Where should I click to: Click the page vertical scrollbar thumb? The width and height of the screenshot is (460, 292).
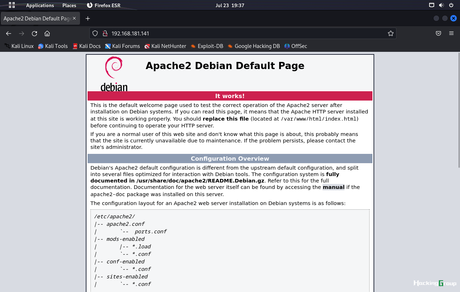click(459, 110)
